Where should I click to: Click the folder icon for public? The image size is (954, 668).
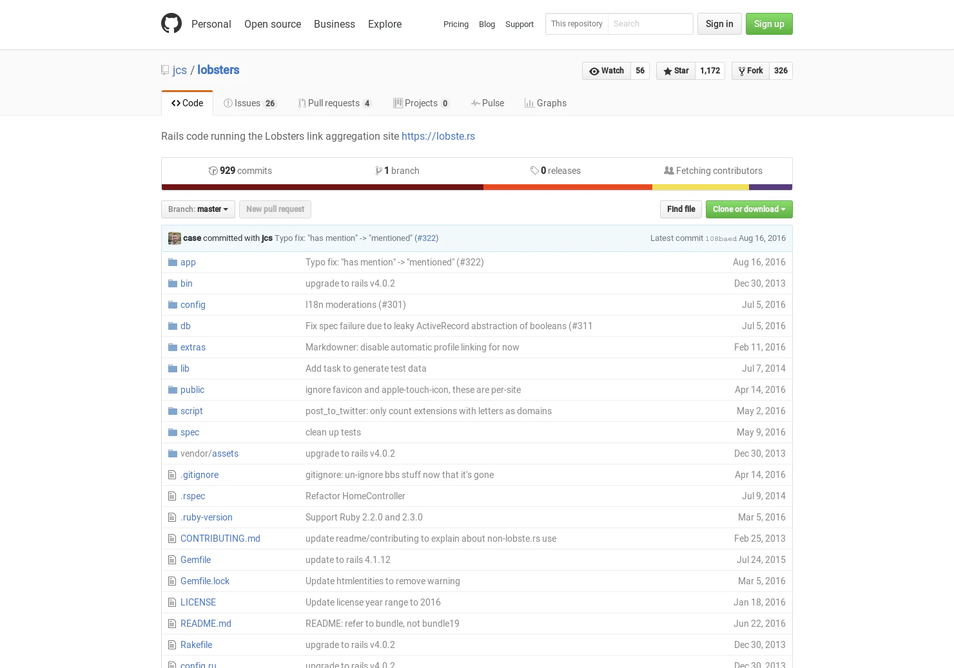click(173, 390)
